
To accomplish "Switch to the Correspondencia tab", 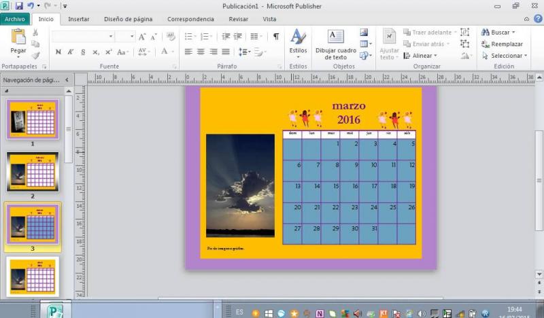I will [x=190, y=19].
